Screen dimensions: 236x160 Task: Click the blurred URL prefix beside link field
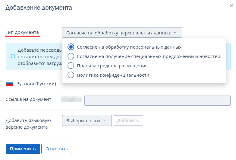click(72, 99)
